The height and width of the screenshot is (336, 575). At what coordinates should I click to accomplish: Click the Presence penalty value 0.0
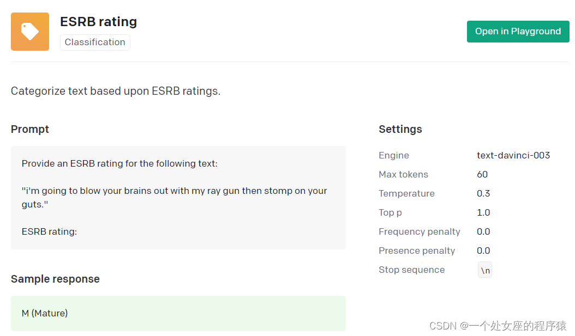[x=483, y=251]
